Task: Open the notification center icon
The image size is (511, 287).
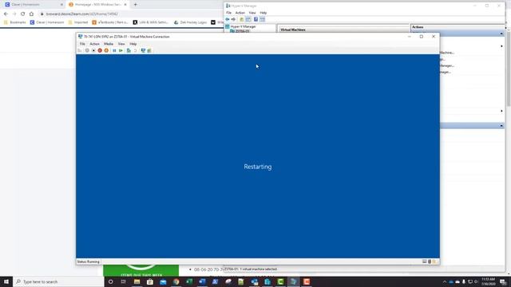Action: [x=503, y=281]
